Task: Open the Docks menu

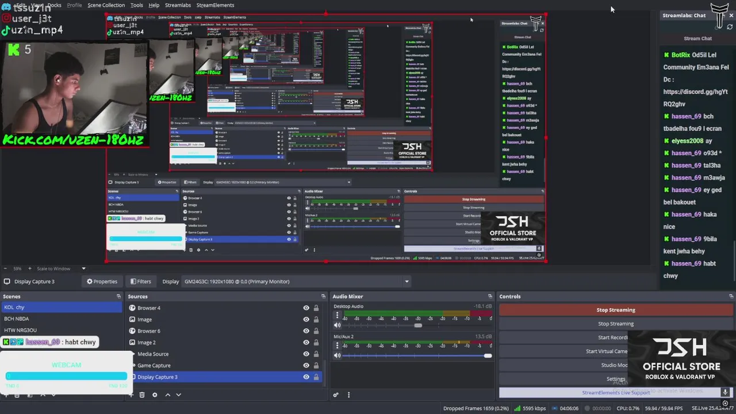Action: 54,5
